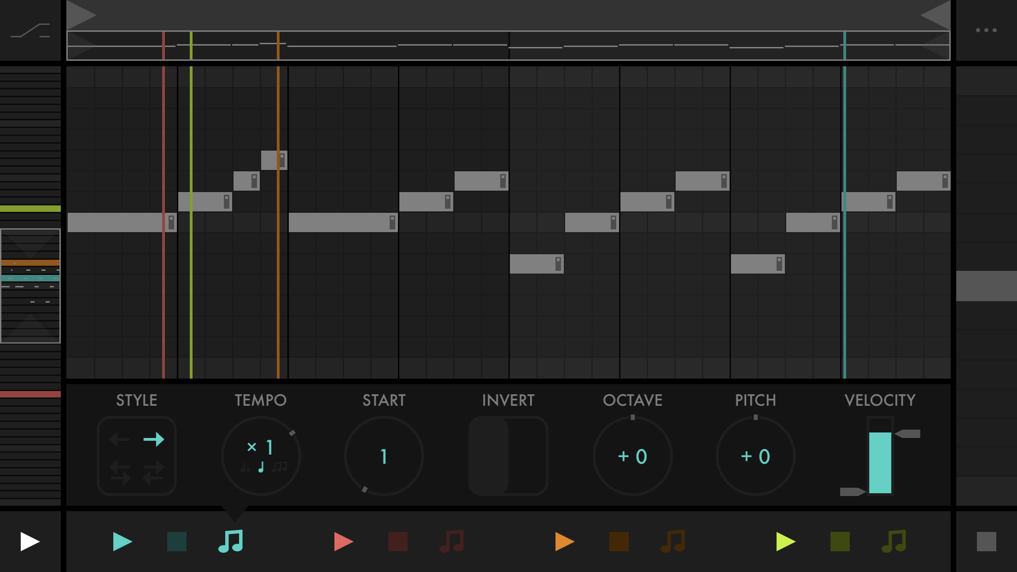Stop the teal track with square button

pos(177,542)
